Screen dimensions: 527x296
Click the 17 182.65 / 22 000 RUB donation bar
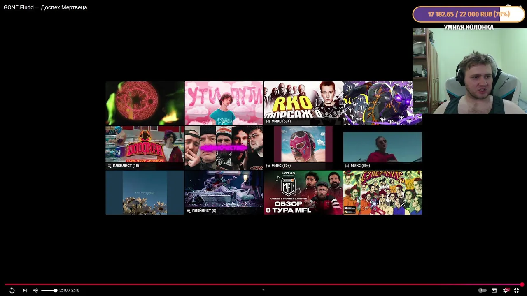pos(469,14)
